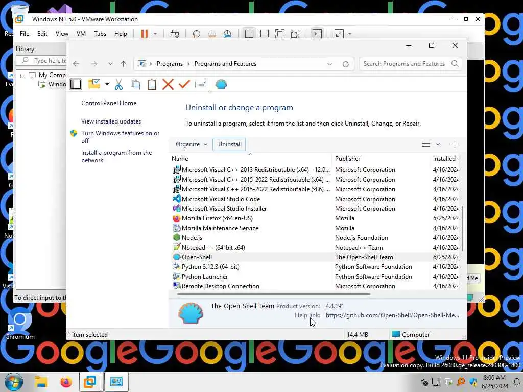Open Classic Explorer settings shell icon
The height and width of the screenshot is (392, 523).
(221, 84)
